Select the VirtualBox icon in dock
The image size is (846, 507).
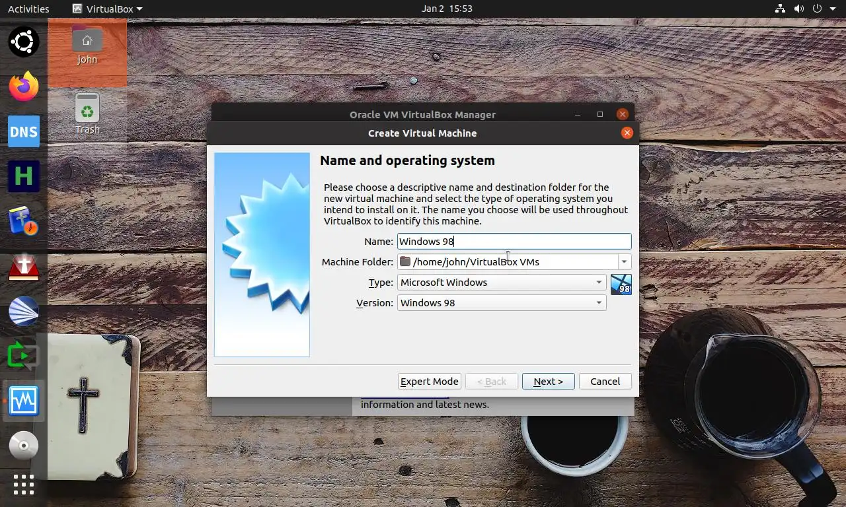click(x=24, y=401)
